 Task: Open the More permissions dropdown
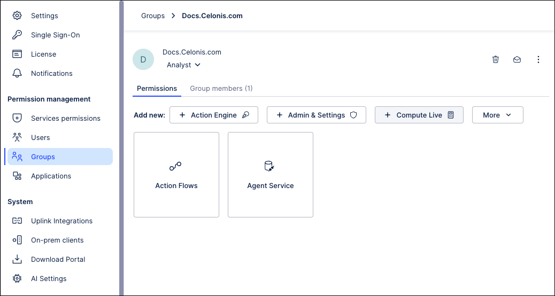click(497, 115)
